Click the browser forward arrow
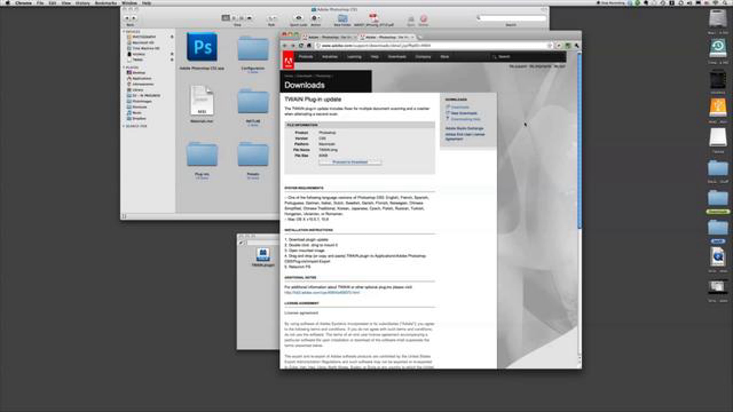This screenshot has height=412, width=733. click(293, 45)
